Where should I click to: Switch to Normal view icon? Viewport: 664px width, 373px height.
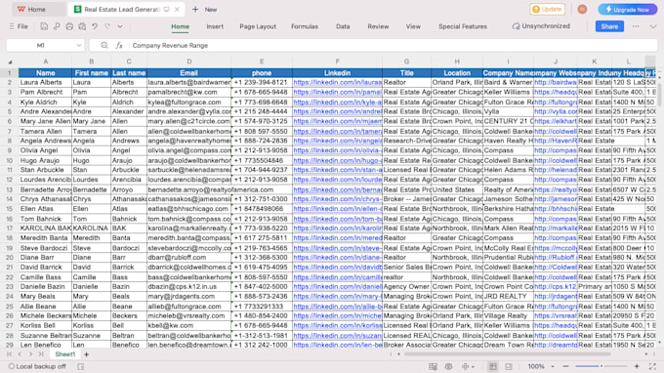pos(493,366)
